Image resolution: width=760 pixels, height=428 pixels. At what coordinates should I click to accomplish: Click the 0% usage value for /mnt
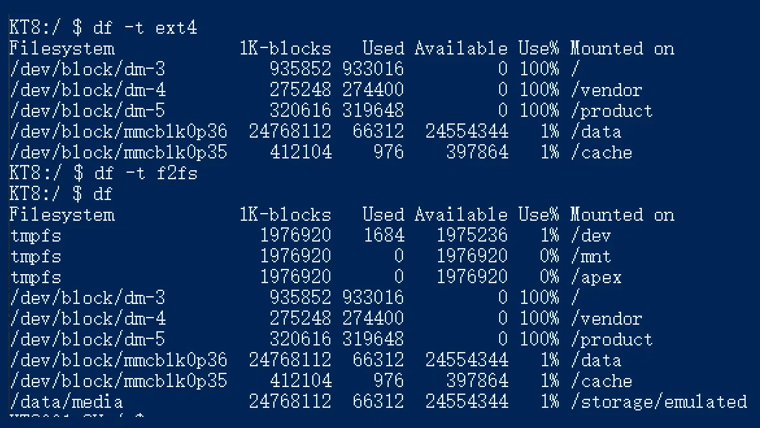[549, 257]
